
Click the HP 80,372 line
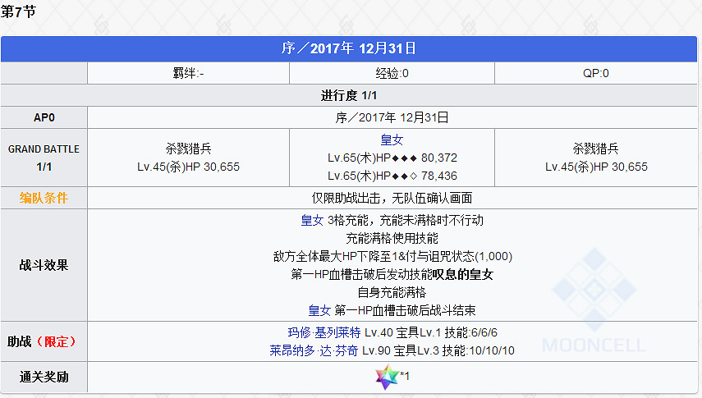(x=392, y=158)
